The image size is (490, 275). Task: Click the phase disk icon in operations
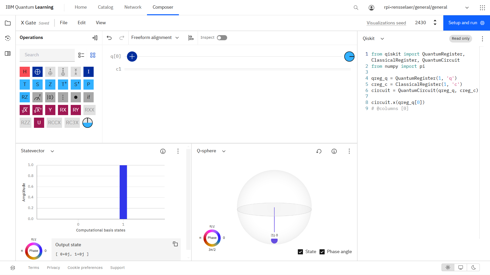point(88,123)
